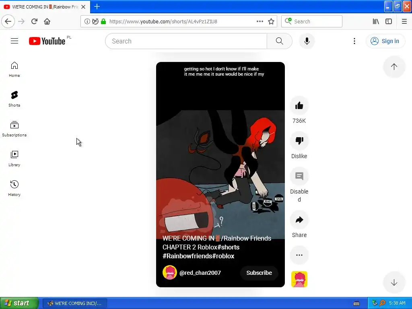Image resolution: width=412 pixels, height=309 pixels.
Task: Click the browser back arrow
Action: 8,21
